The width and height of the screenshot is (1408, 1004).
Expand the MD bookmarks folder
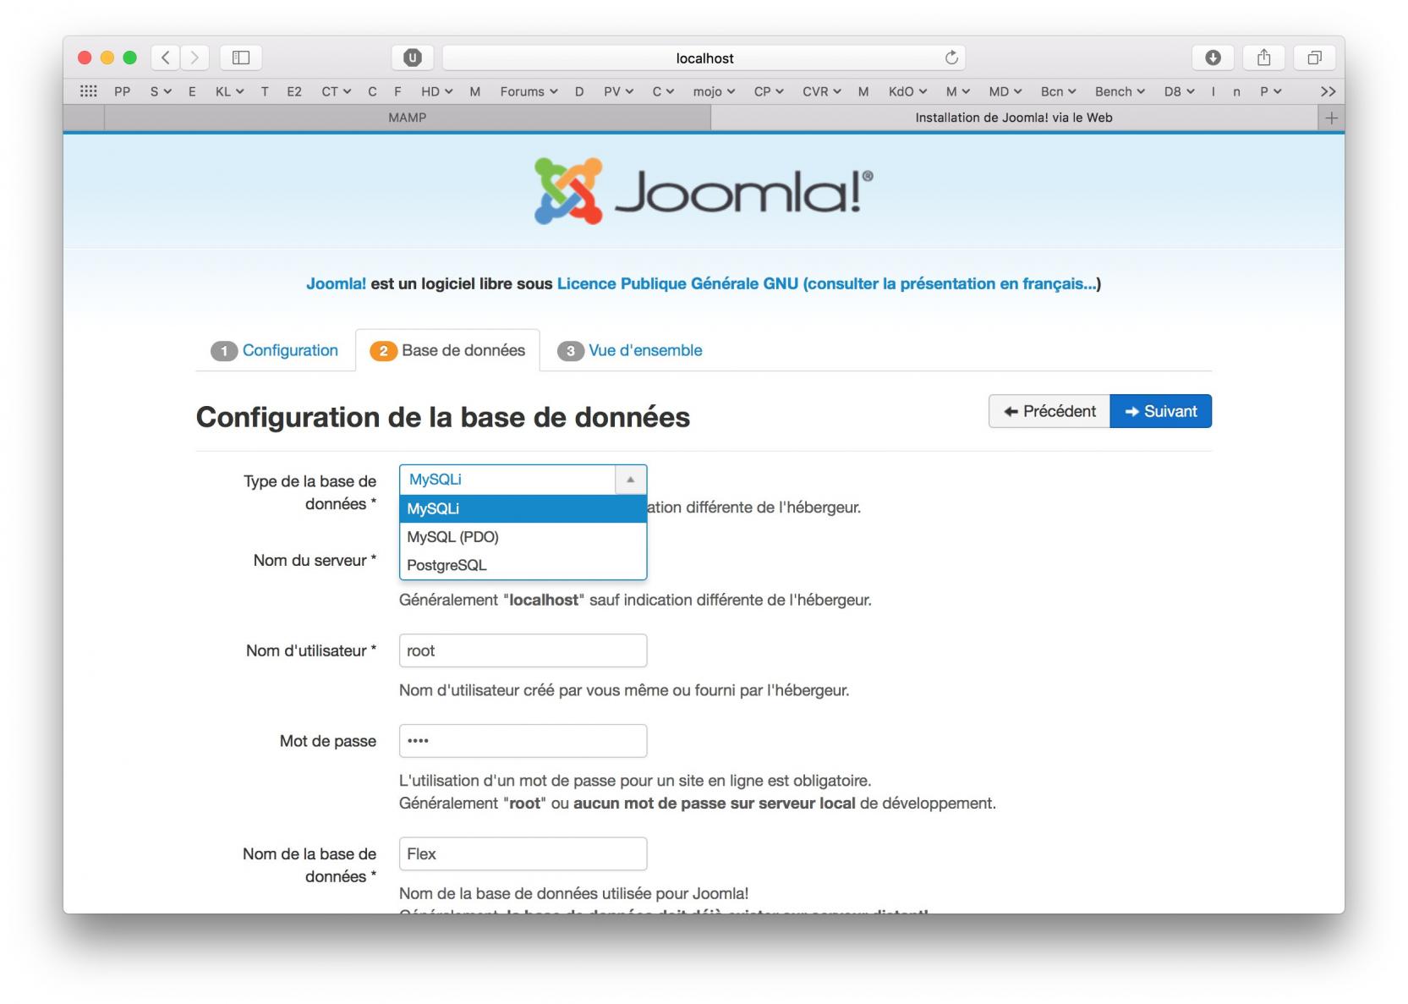[x=1005, y=91]
